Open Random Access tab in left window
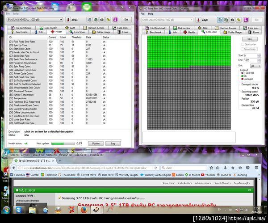 94,28
